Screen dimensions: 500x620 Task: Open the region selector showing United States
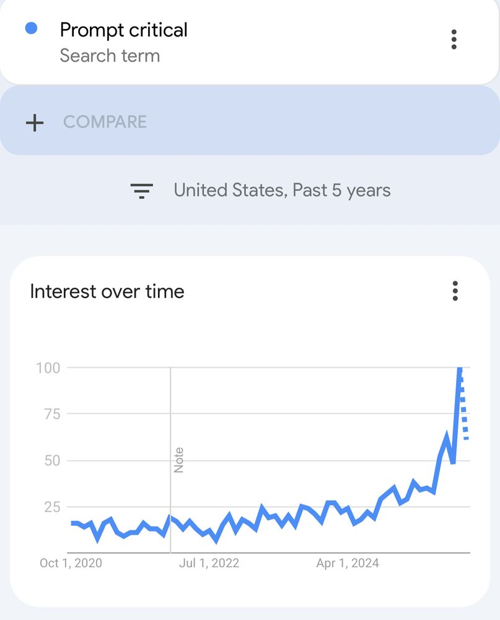(283, 190)
